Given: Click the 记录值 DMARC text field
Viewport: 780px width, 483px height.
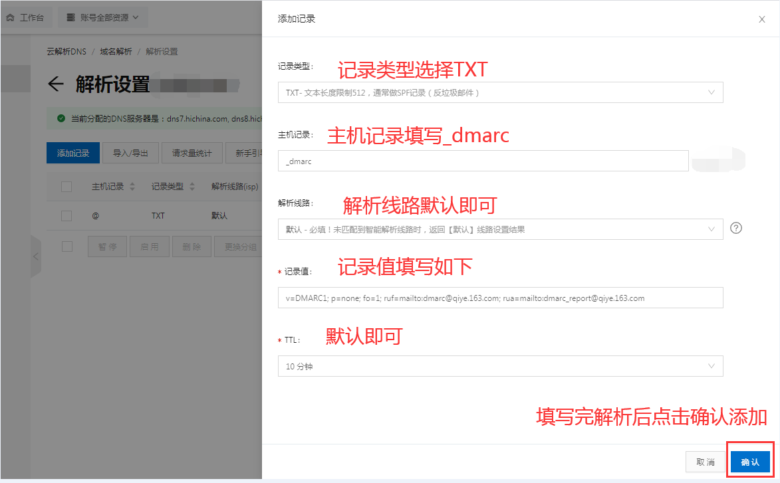Looking at the screenshot, I should 500,298.
